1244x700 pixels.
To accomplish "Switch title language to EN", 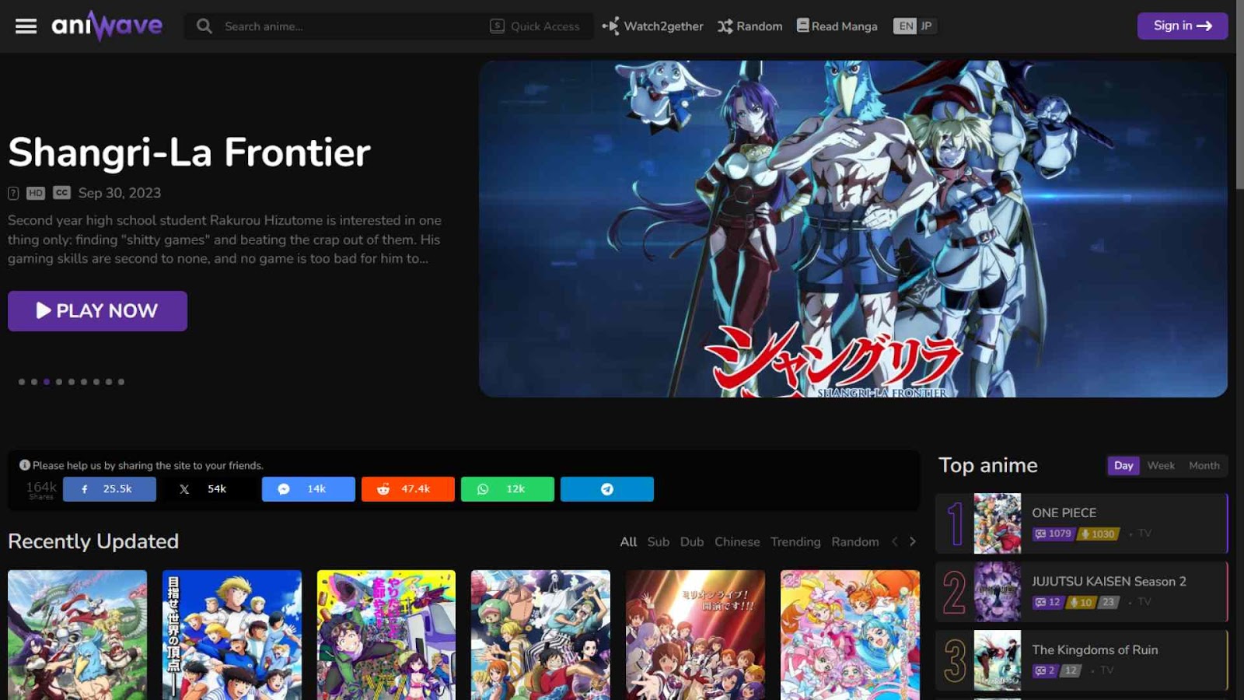I will pos(906,26).
